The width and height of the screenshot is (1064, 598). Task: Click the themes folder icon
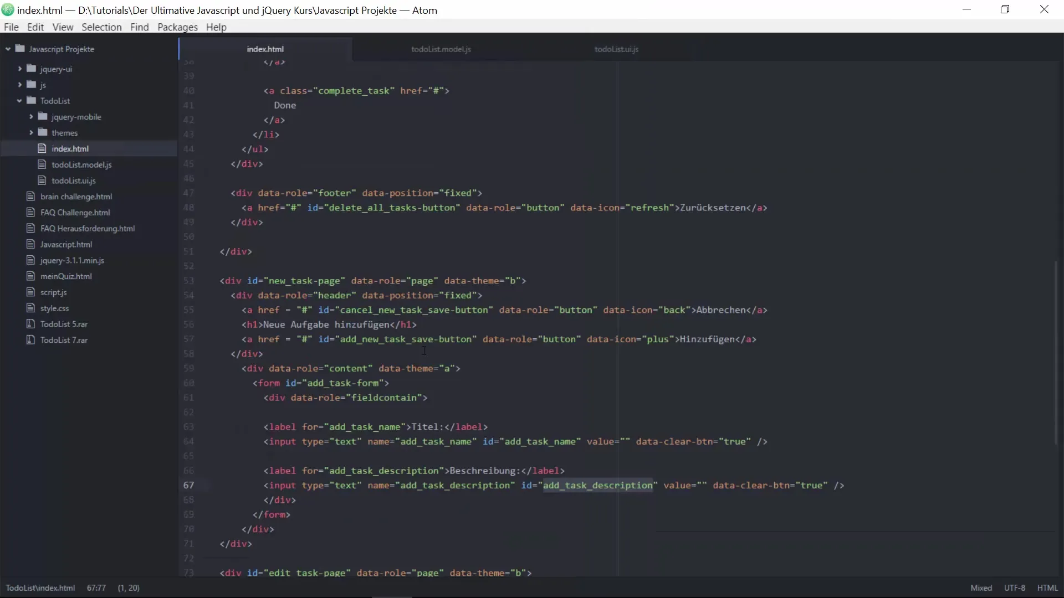[x=43, y=133]
